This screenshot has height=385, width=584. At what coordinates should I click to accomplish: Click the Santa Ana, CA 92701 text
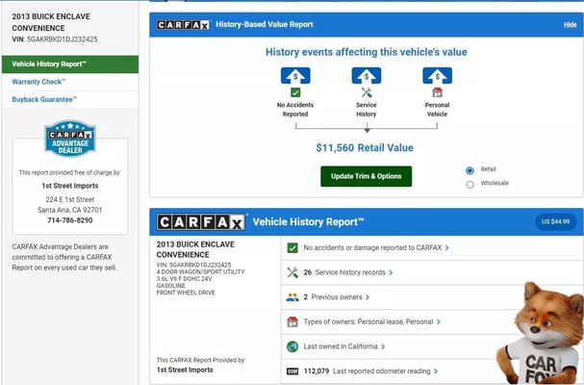(x=70, y=210)
